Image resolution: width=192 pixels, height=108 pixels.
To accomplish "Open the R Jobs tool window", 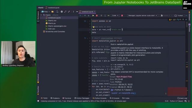I will (x=126, y=98).
